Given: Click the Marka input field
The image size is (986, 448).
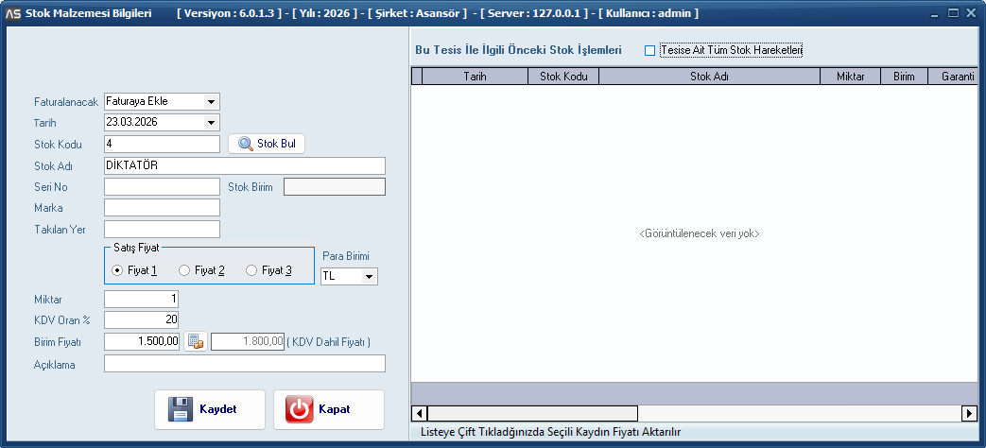Looking at the screenshot, I should 162,207.
